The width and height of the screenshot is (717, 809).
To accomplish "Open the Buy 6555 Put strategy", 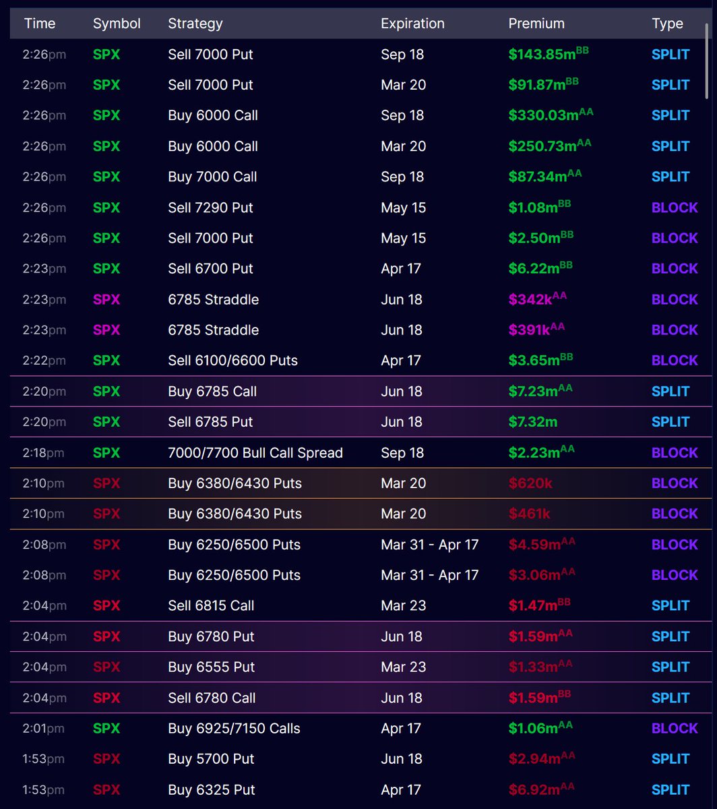I will pyautogui.click(x=211, y=667).
